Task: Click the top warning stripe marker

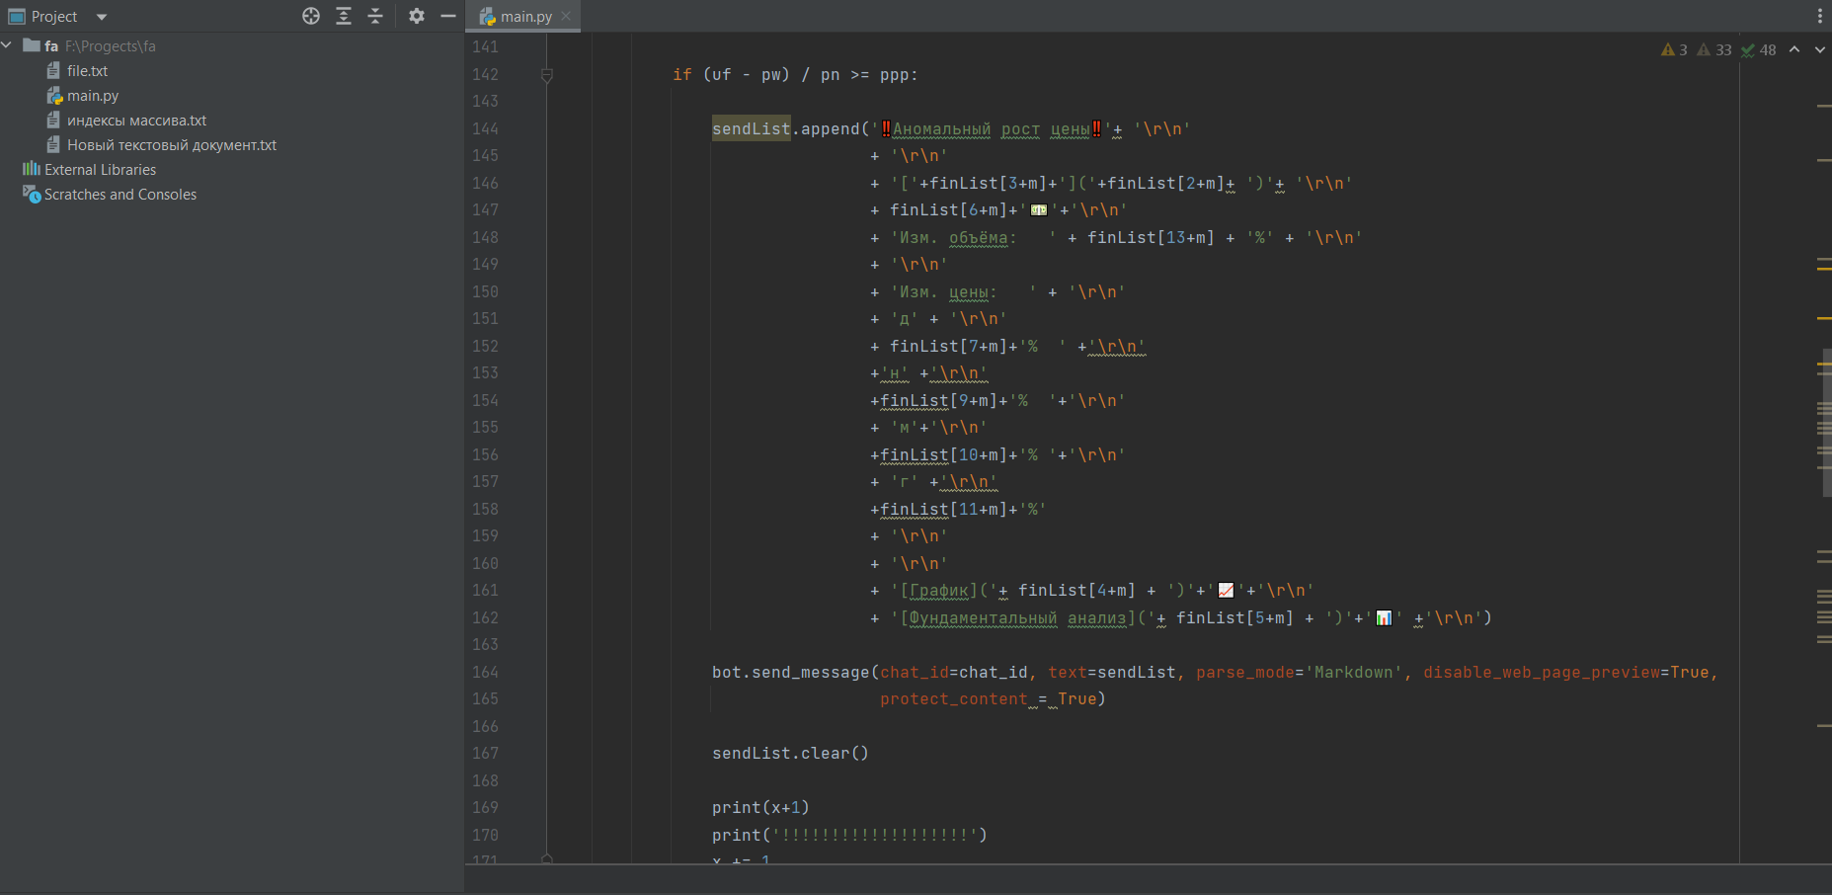Action: [x=1824, y=106]
